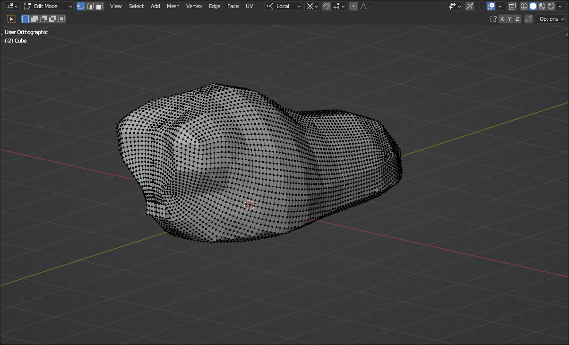This screenshot has height=345, width=569.
Task: Toggle the viewport gizmos icon
Action: point(469,6)
